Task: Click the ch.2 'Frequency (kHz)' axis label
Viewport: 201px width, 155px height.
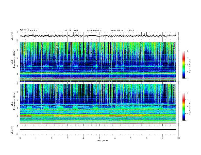Action: point(14,101)
